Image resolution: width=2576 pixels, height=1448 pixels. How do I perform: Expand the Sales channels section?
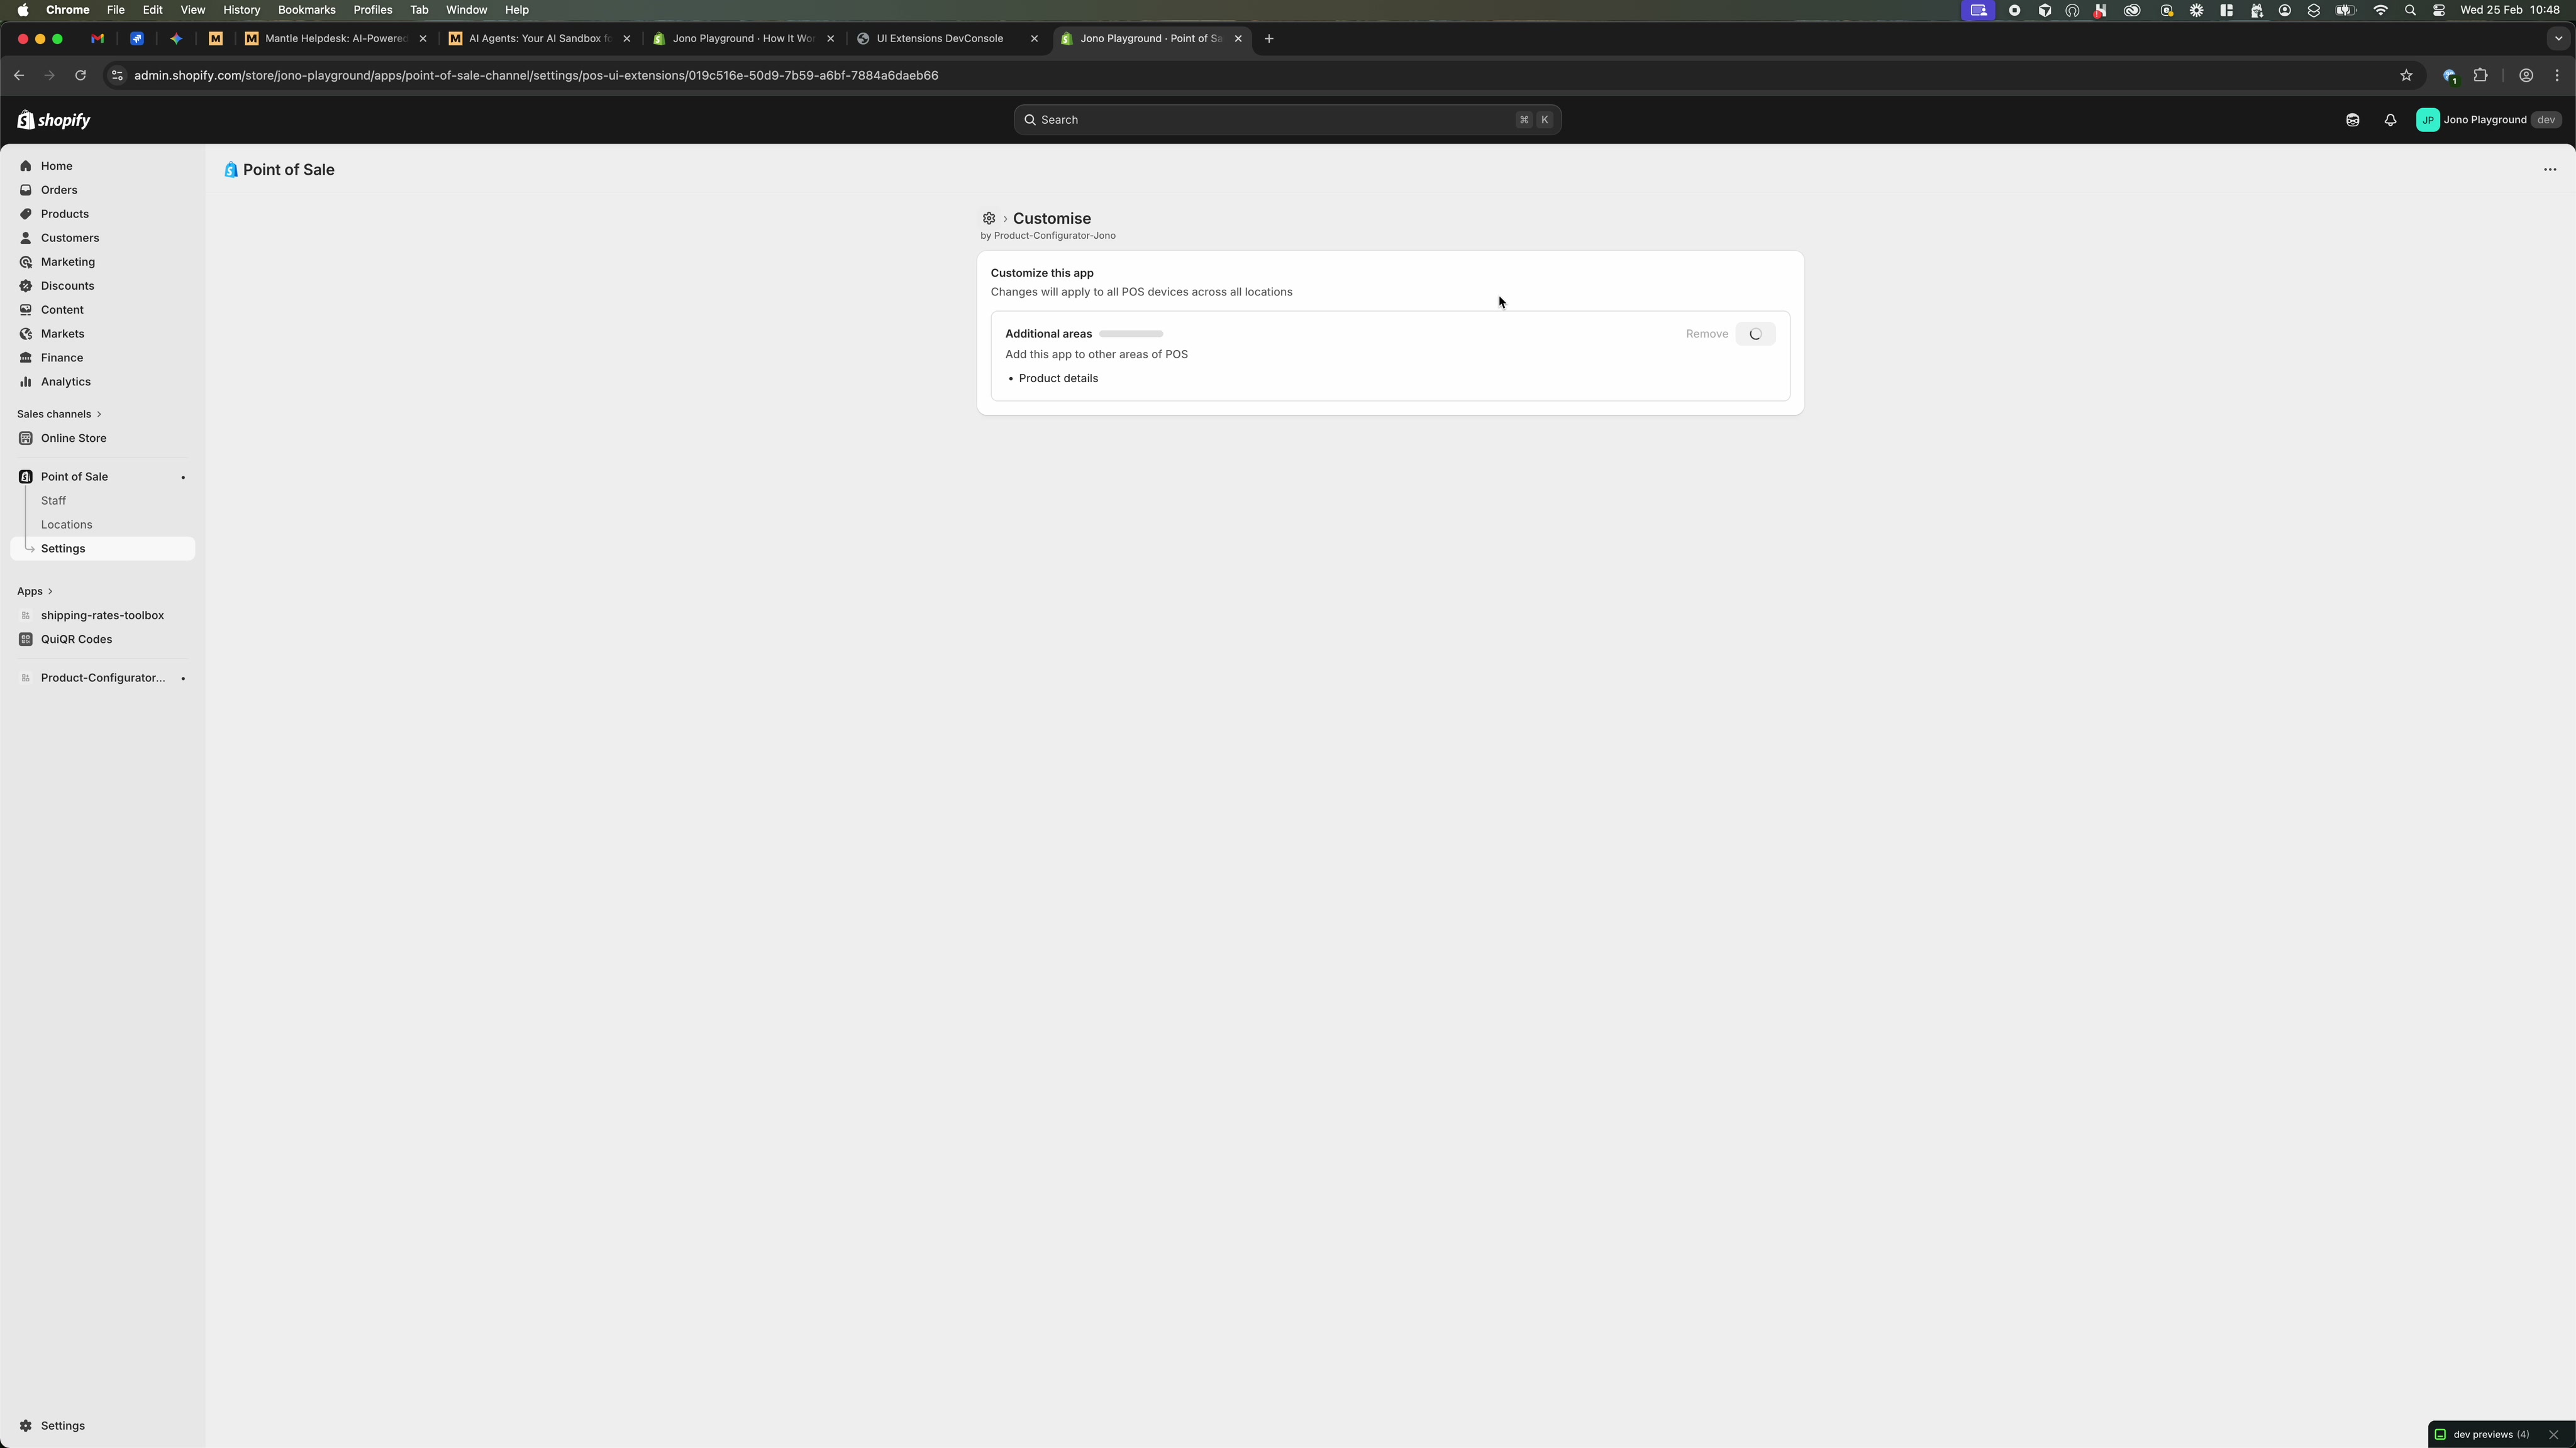pos(58,414)
